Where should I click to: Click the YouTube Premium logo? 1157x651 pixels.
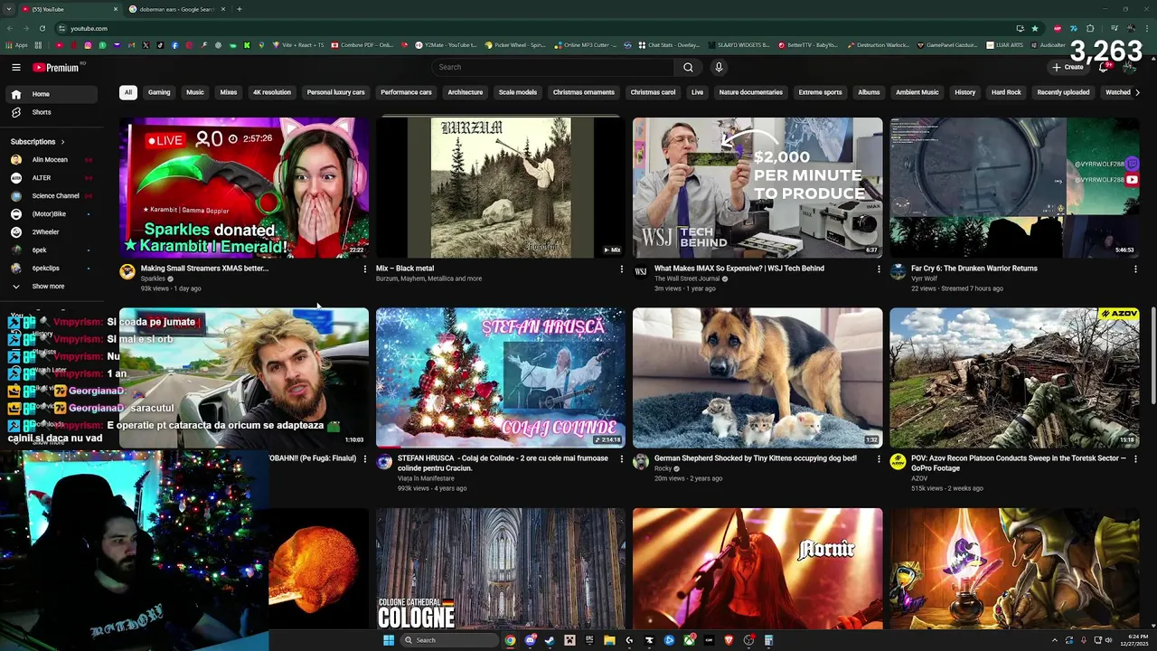pyautogui.click(x=56, y=67)
